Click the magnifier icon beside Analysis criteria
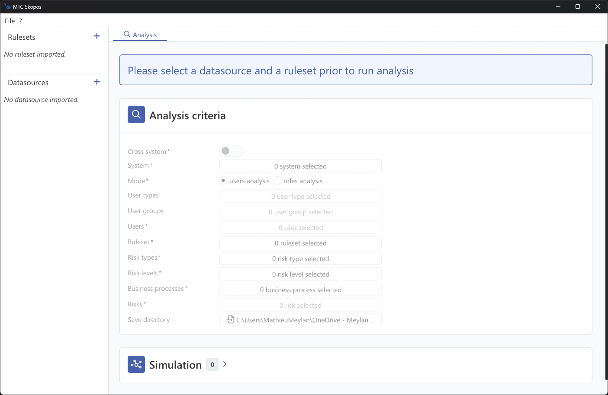This screenshot has width=608, height=395. tap(136, 115)
